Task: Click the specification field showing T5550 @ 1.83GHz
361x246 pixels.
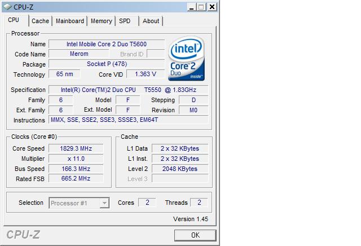Action: (129, 90)
